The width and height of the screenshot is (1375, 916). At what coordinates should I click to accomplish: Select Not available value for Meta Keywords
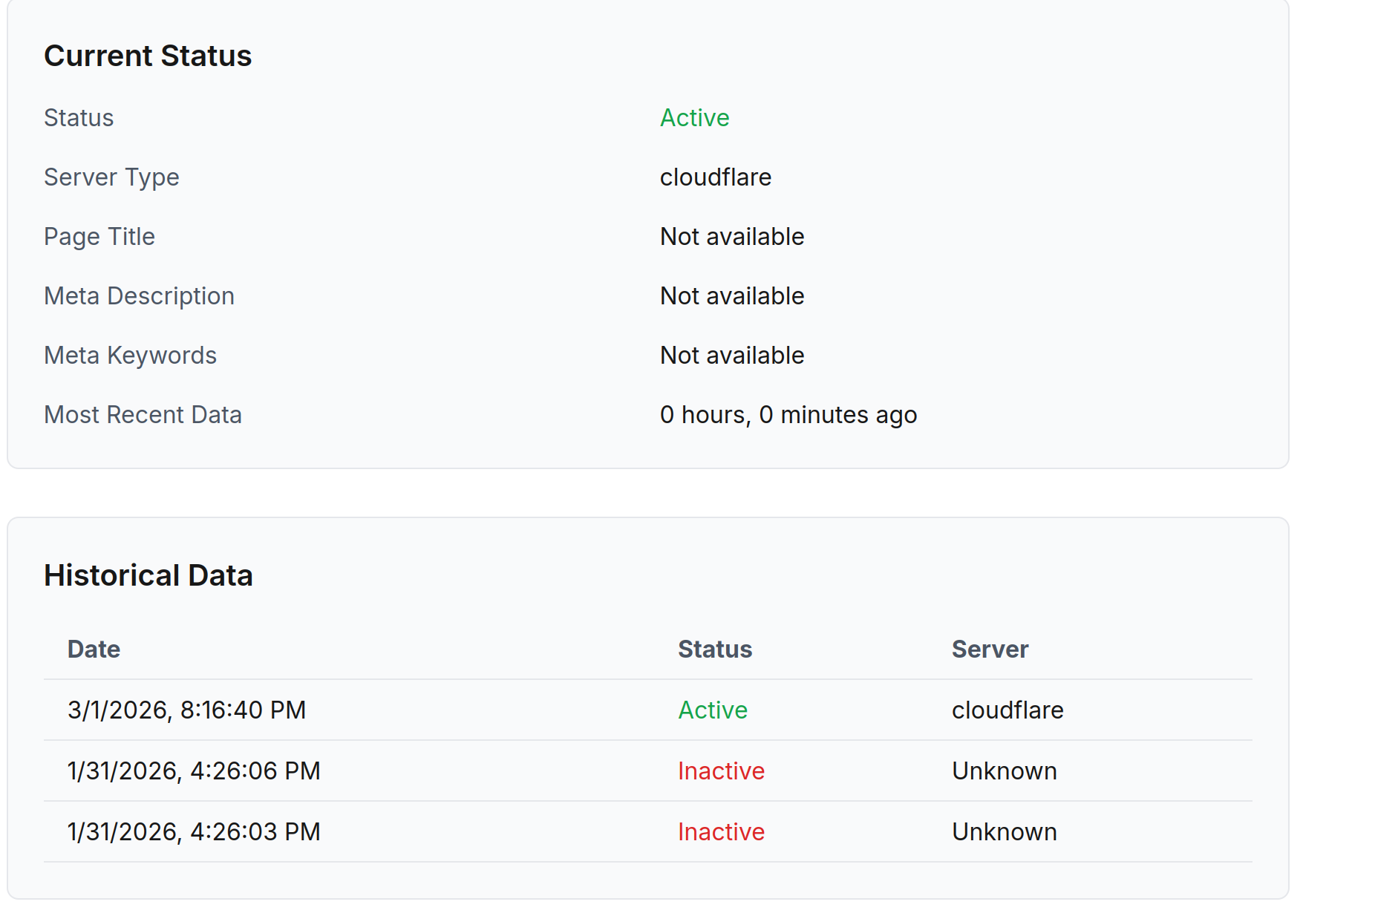pyautogui.click(x=731, y=356)
